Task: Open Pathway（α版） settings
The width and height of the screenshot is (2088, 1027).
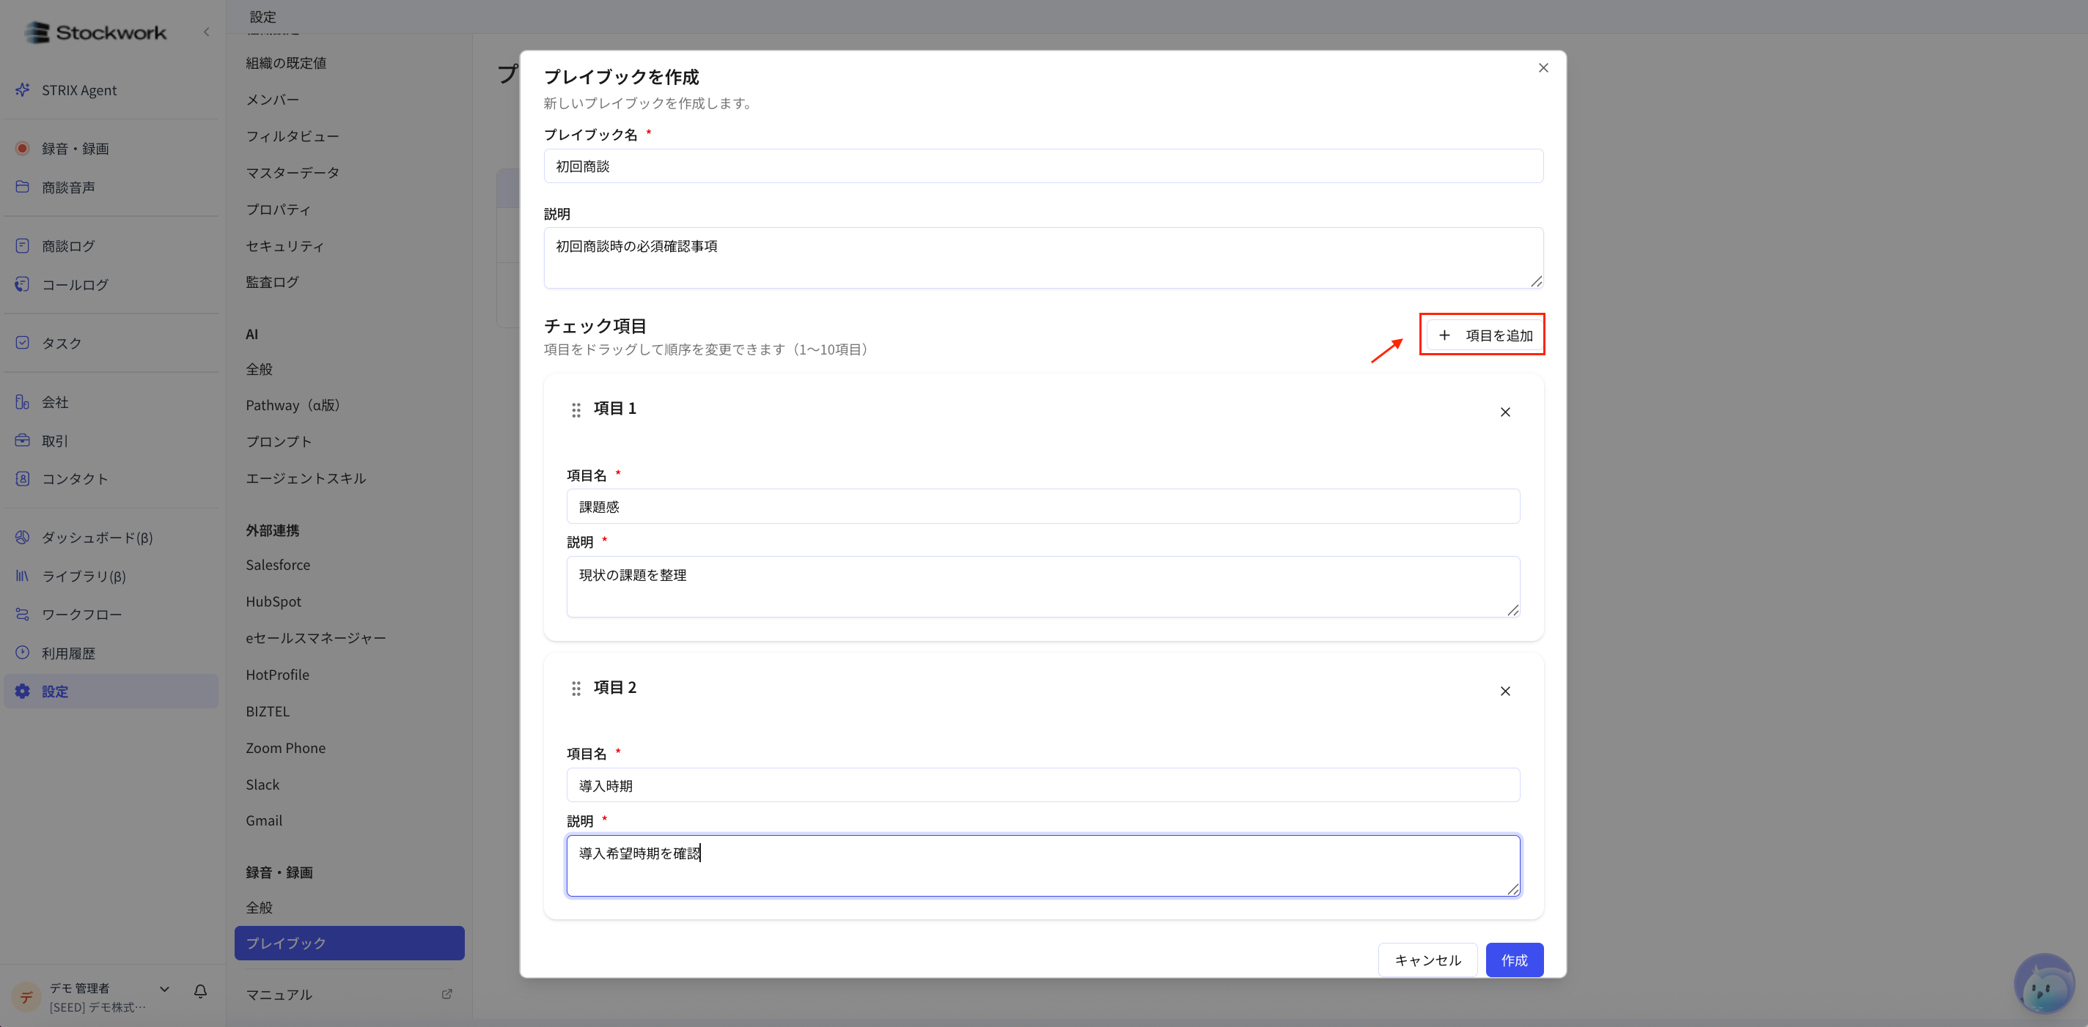Action: click(293, 405)
